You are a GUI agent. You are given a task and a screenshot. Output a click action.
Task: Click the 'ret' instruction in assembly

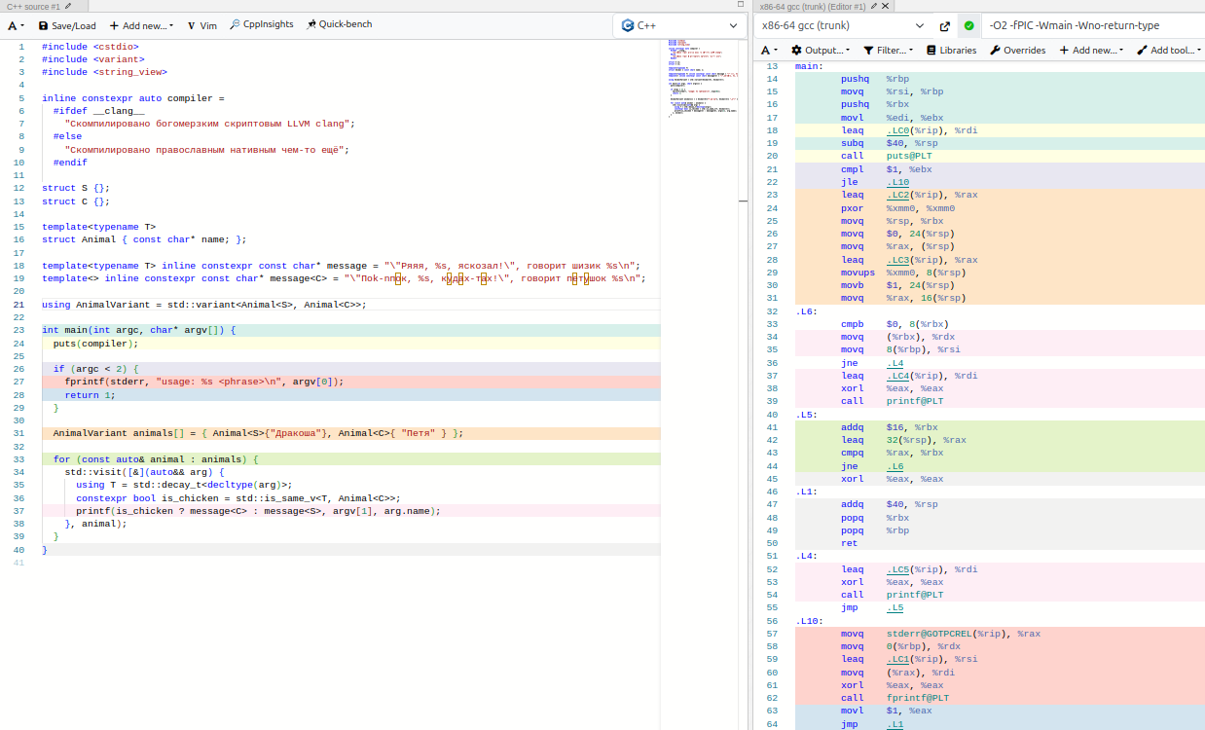pos(849,543)
